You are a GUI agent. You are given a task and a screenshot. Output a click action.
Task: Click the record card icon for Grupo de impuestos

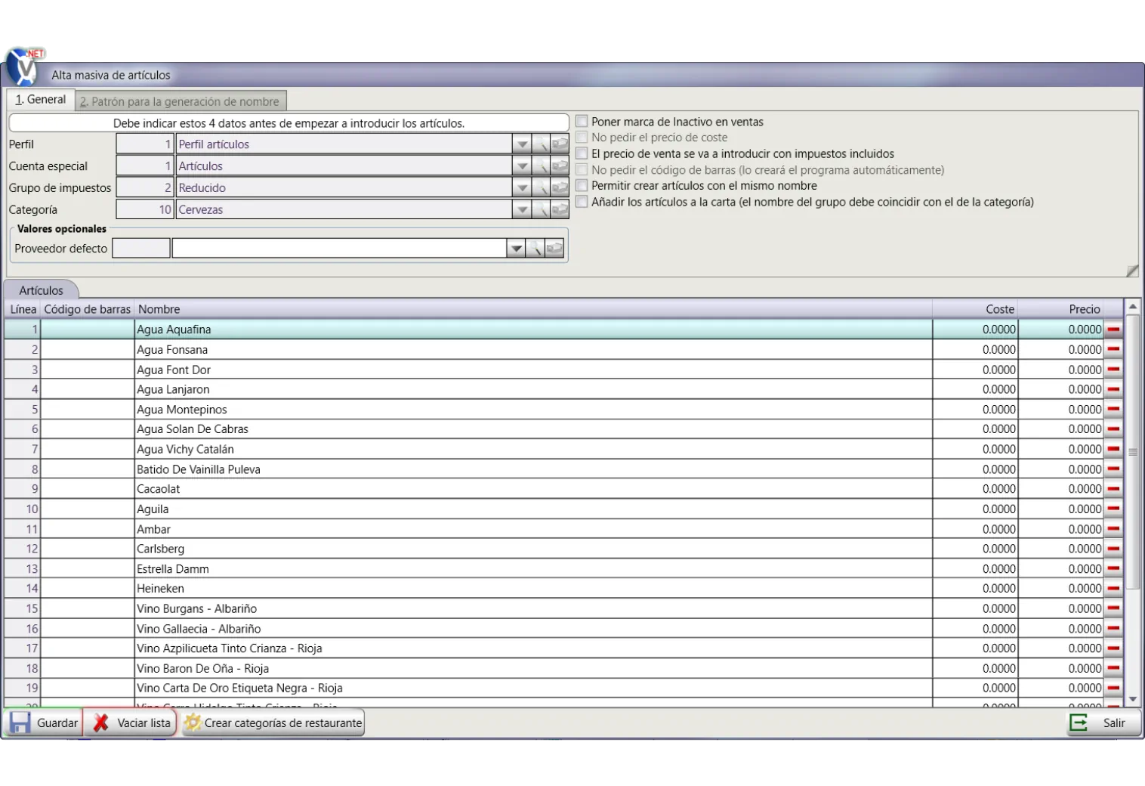click(x=560, y=187)
